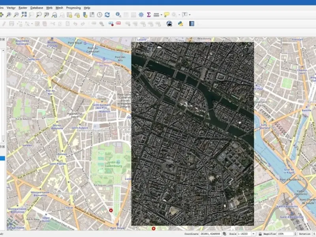This screenshot has height=237, width=316.
Task: Click the label pin icon with red dot
Action: tap(111, 24)
